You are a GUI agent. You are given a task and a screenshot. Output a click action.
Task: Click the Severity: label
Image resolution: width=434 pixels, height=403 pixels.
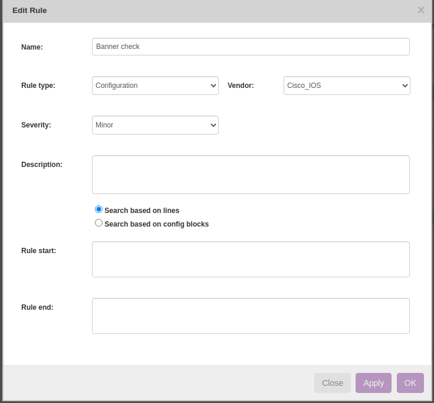point(36,125)
